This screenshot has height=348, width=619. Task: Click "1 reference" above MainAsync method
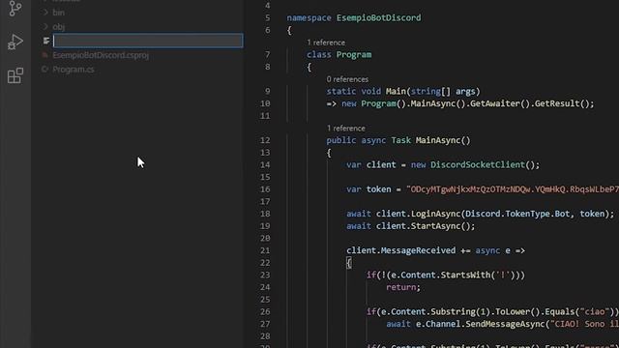(x=346, y=129)
